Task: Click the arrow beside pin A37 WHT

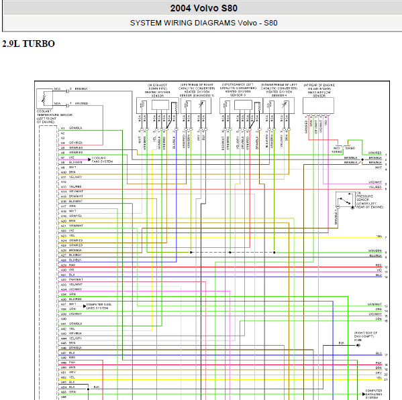Action: pos(85,306)
